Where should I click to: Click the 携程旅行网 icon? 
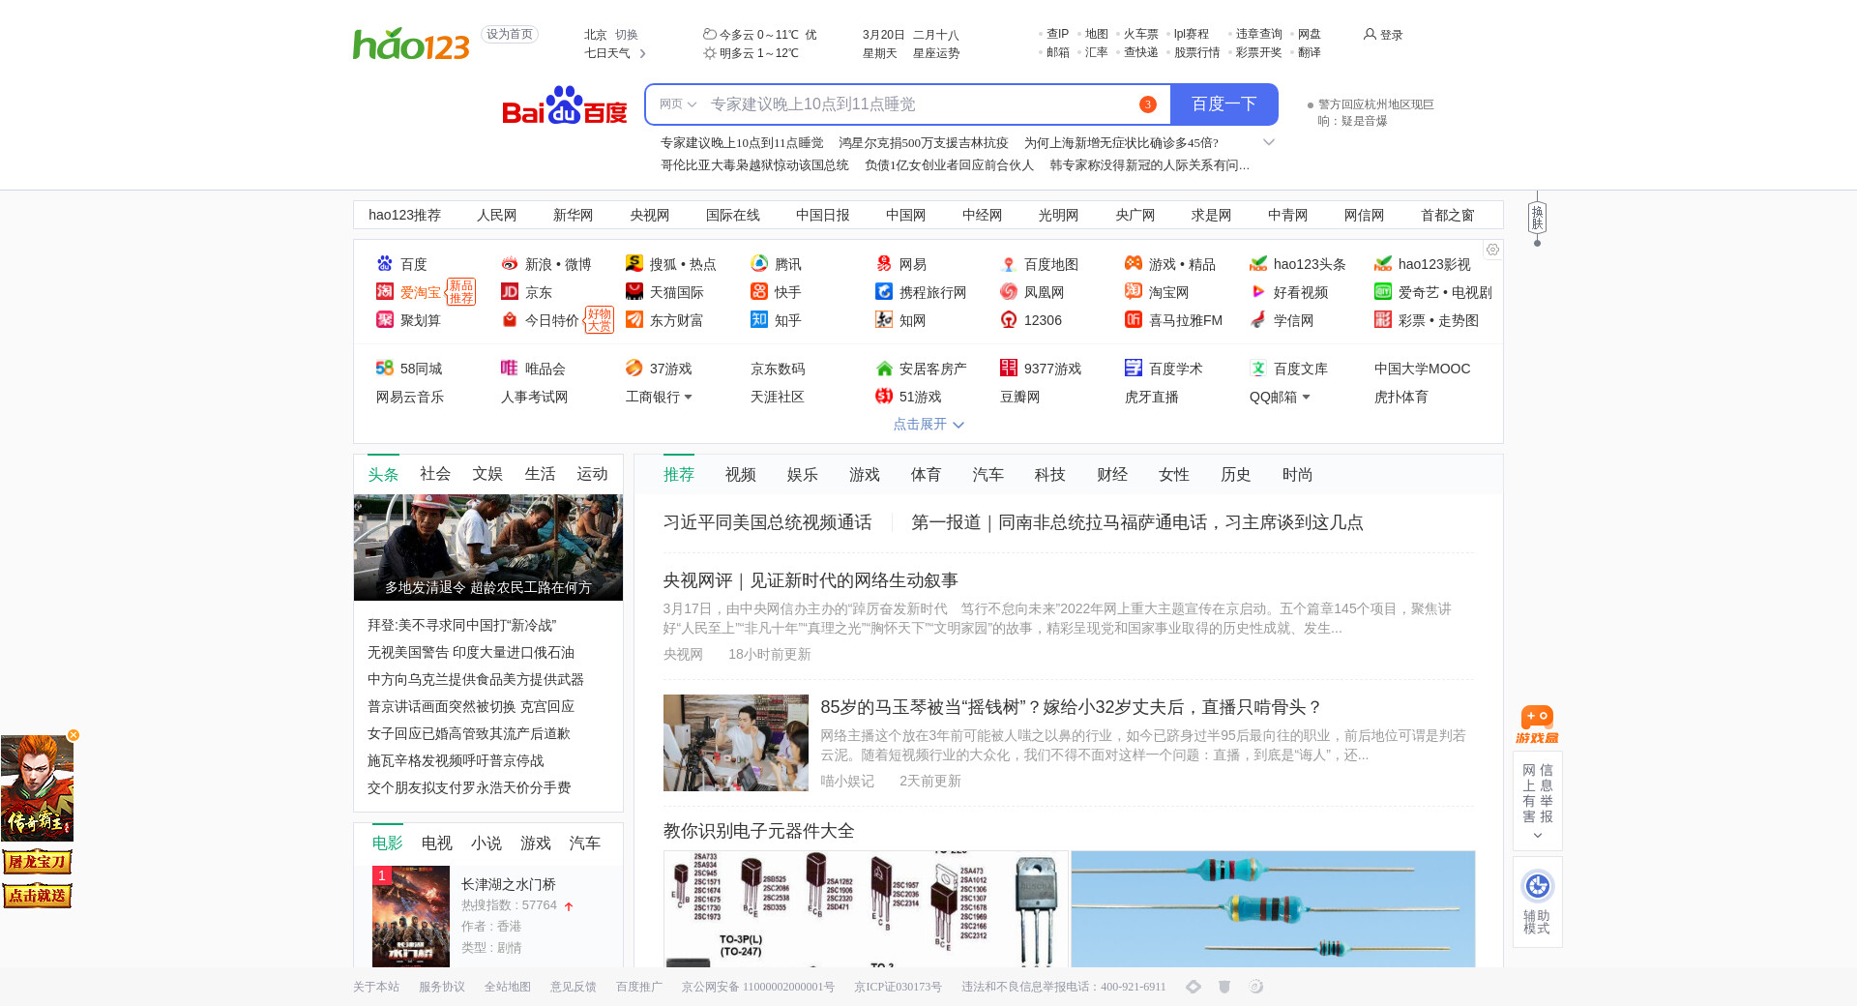click(x=884, y=292)
